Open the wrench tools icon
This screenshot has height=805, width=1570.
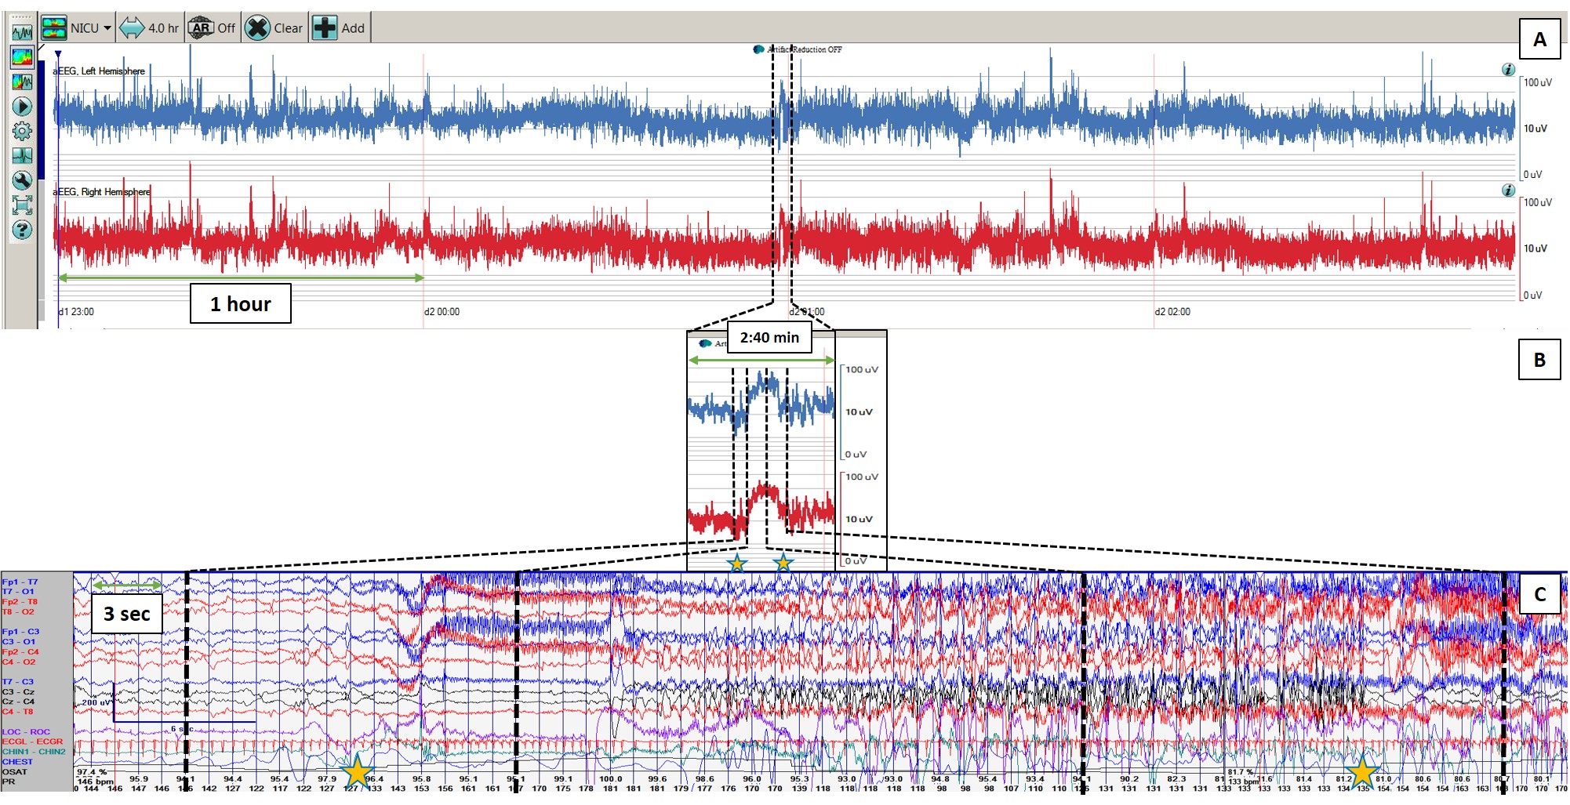pyautogui.click(x=22, y=180)
